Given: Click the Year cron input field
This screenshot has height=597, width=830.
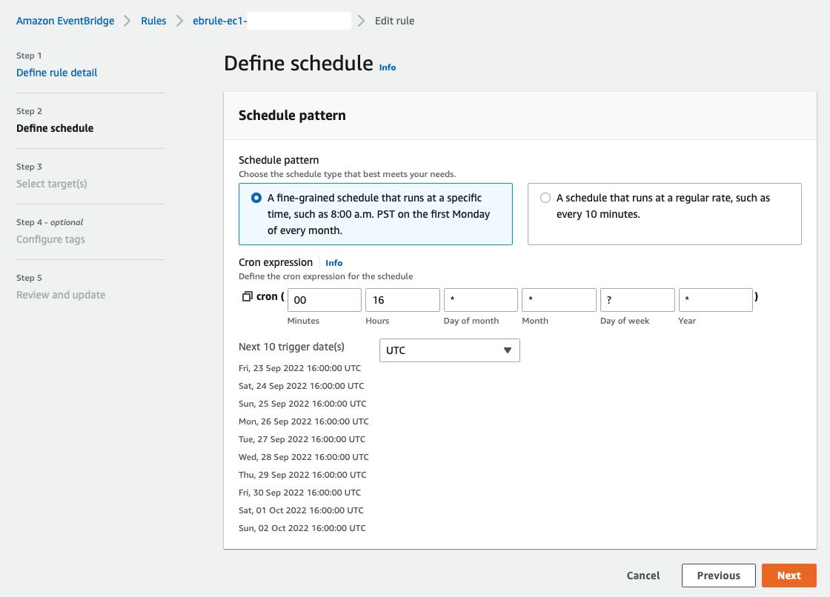Looking at the screenshot, I should click(715, 300).
